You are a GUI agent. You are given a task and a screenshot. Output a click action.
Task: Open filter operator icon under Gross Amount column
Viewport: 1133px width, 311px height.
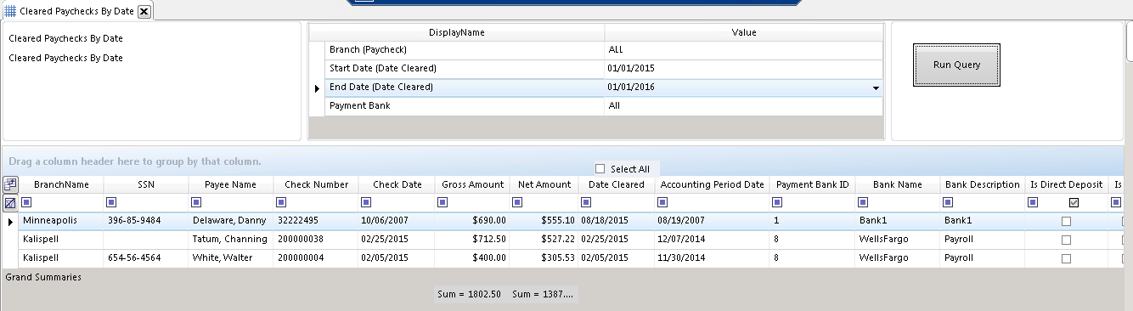pos(442,202)
